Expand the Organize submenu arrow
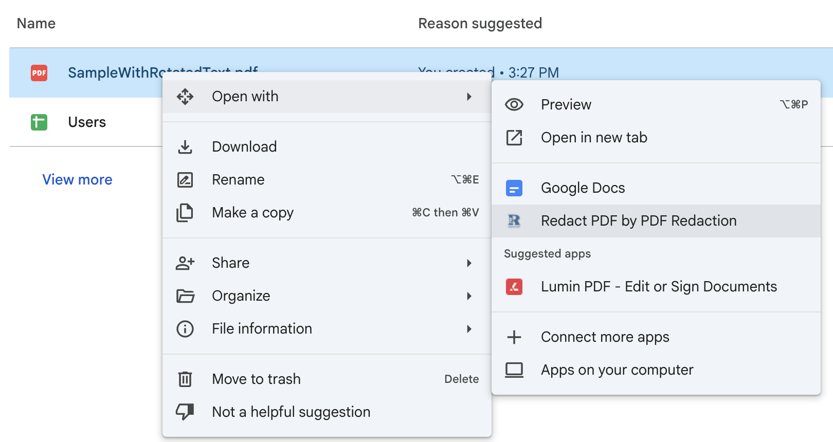The image size is (833, 442). point(469,296)
